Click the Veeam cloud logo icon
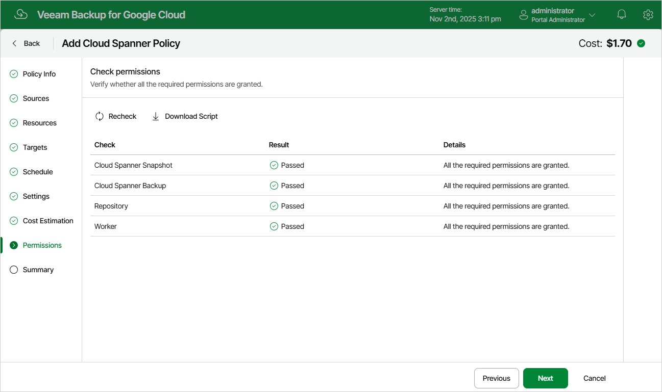The width and height of the screenshot is (662, 392). click(21, 14)
